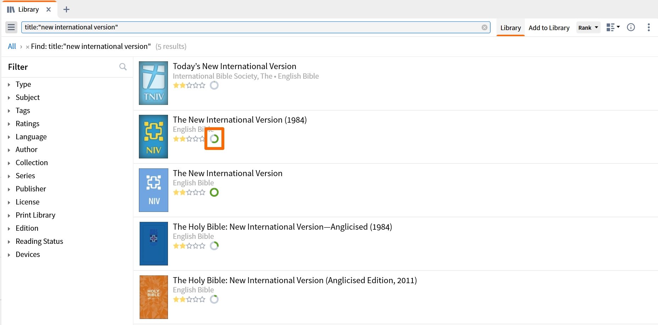658x325 pixels.
Task: Remove the Find filter with small x
Action: [x=27, y=47]
